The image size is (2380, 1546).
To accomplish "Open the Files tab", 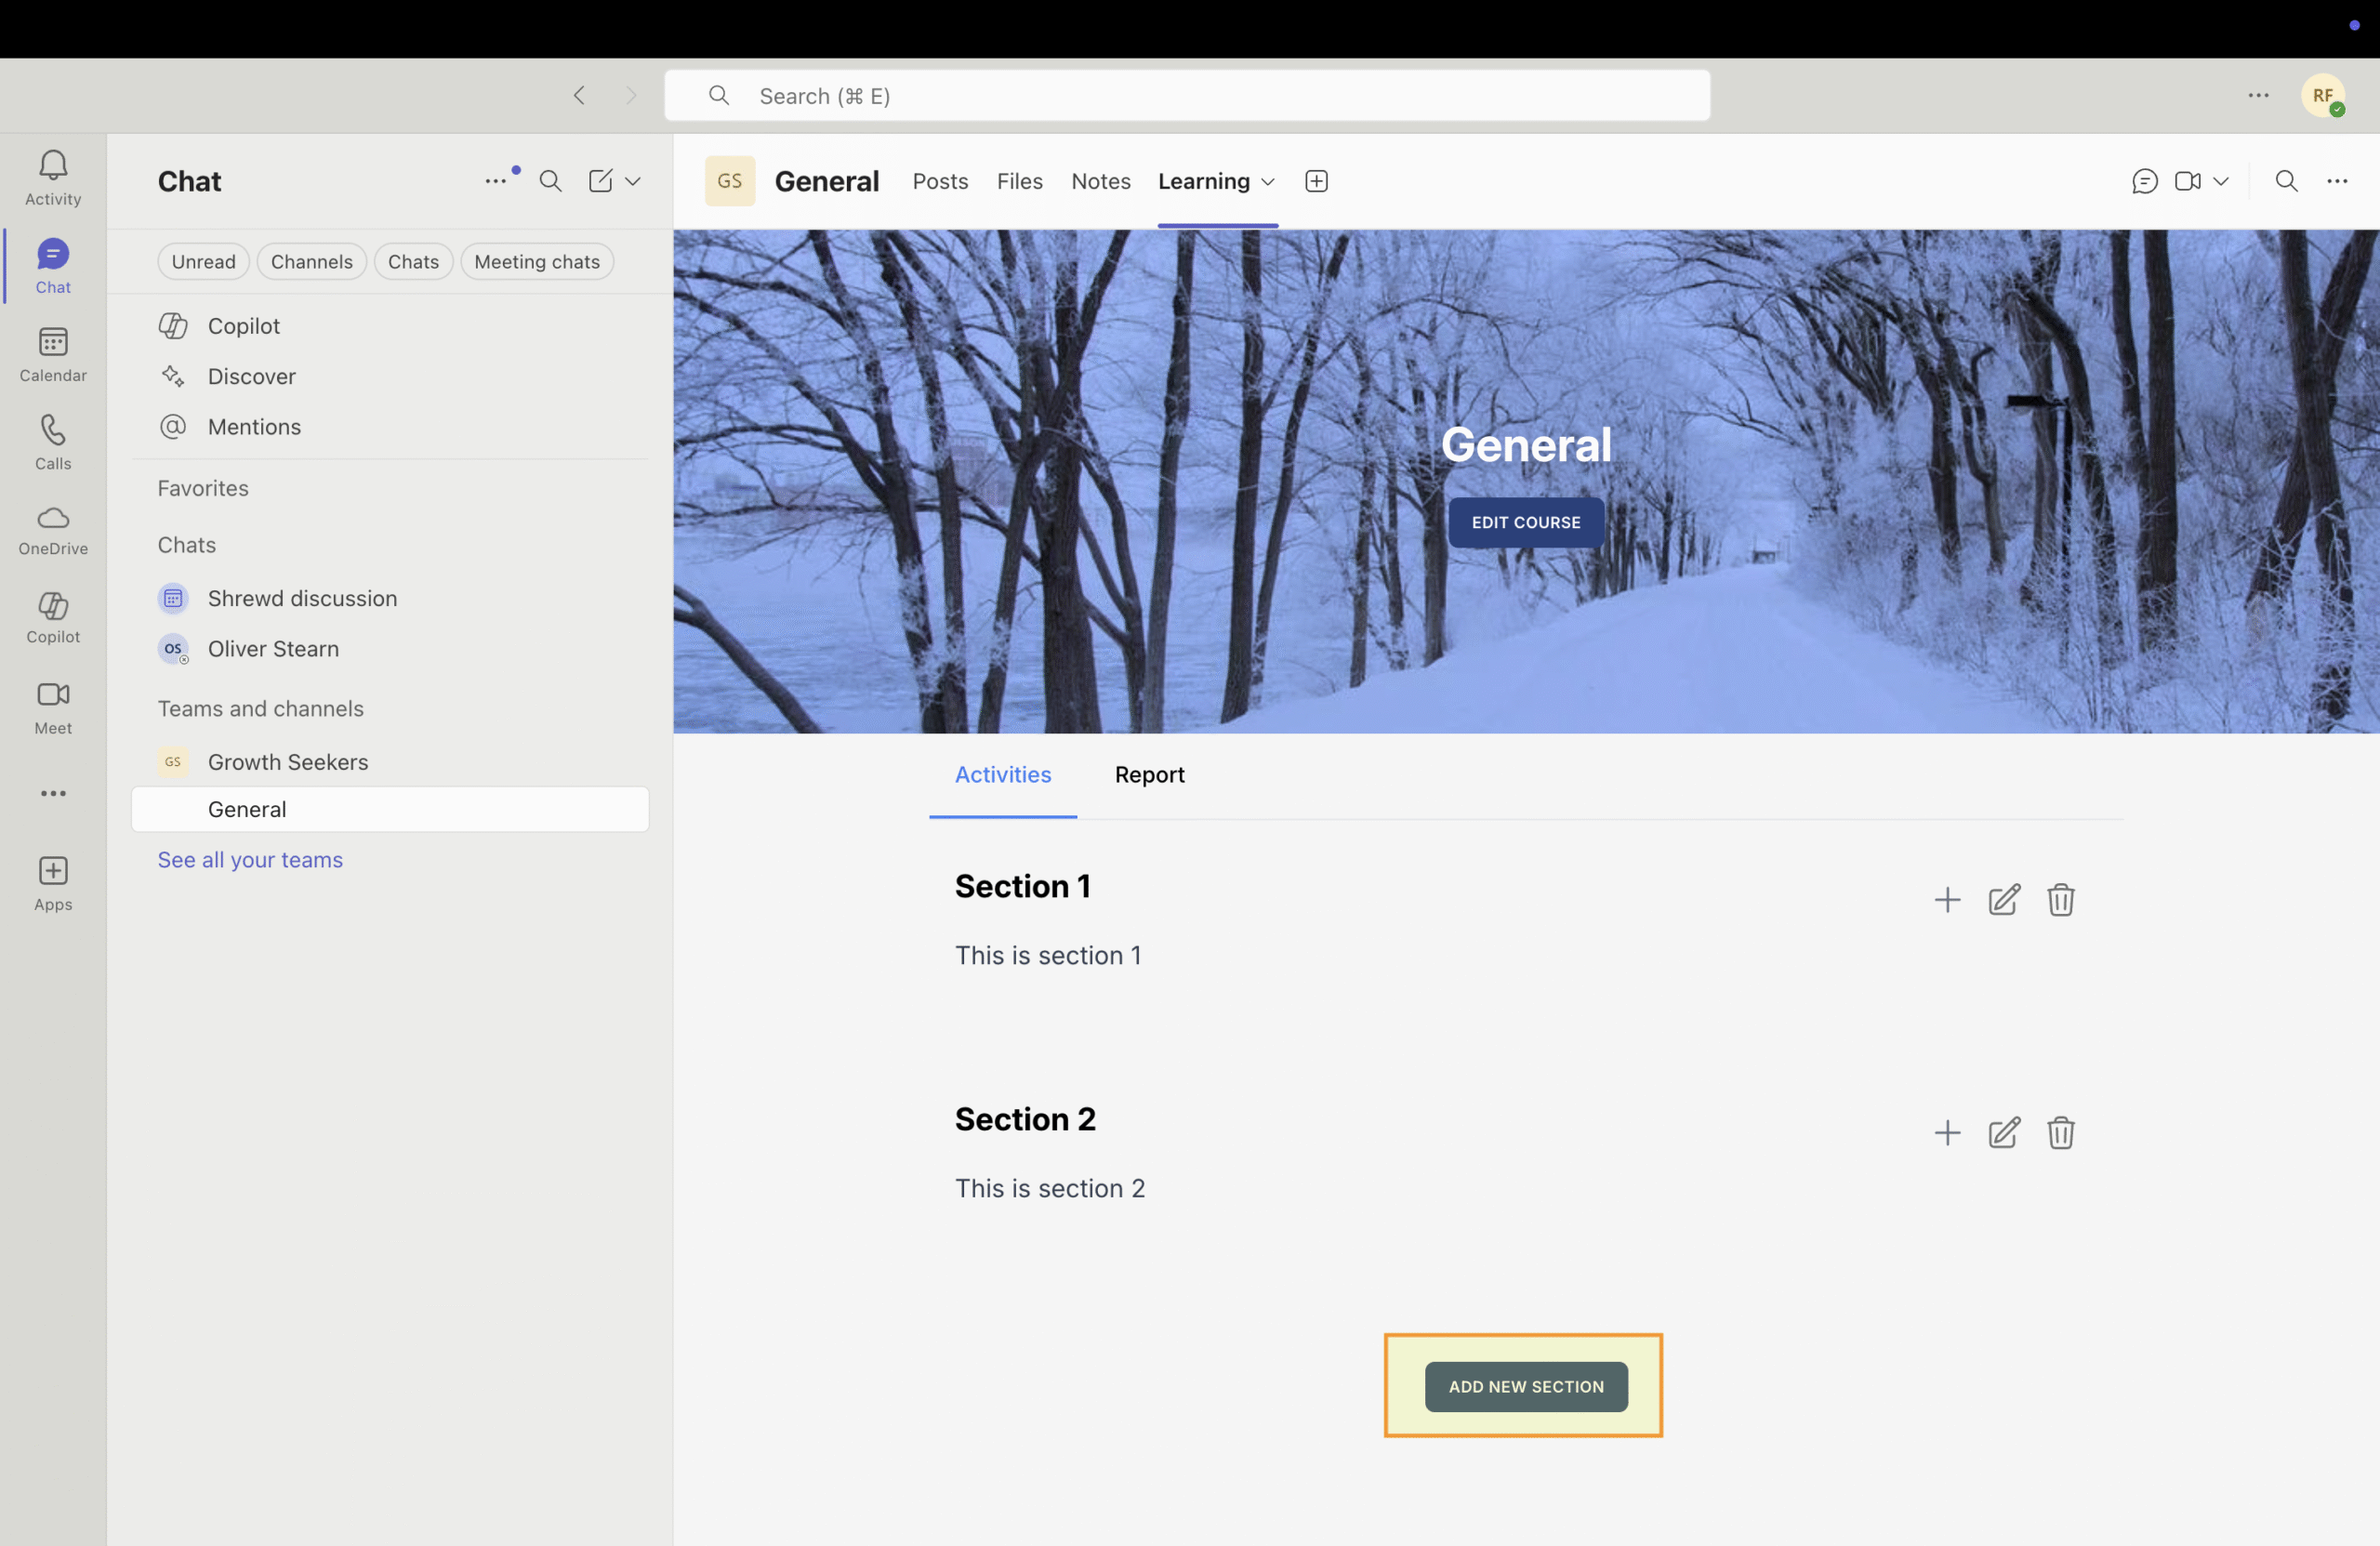I will click(x=1019, y=181).
